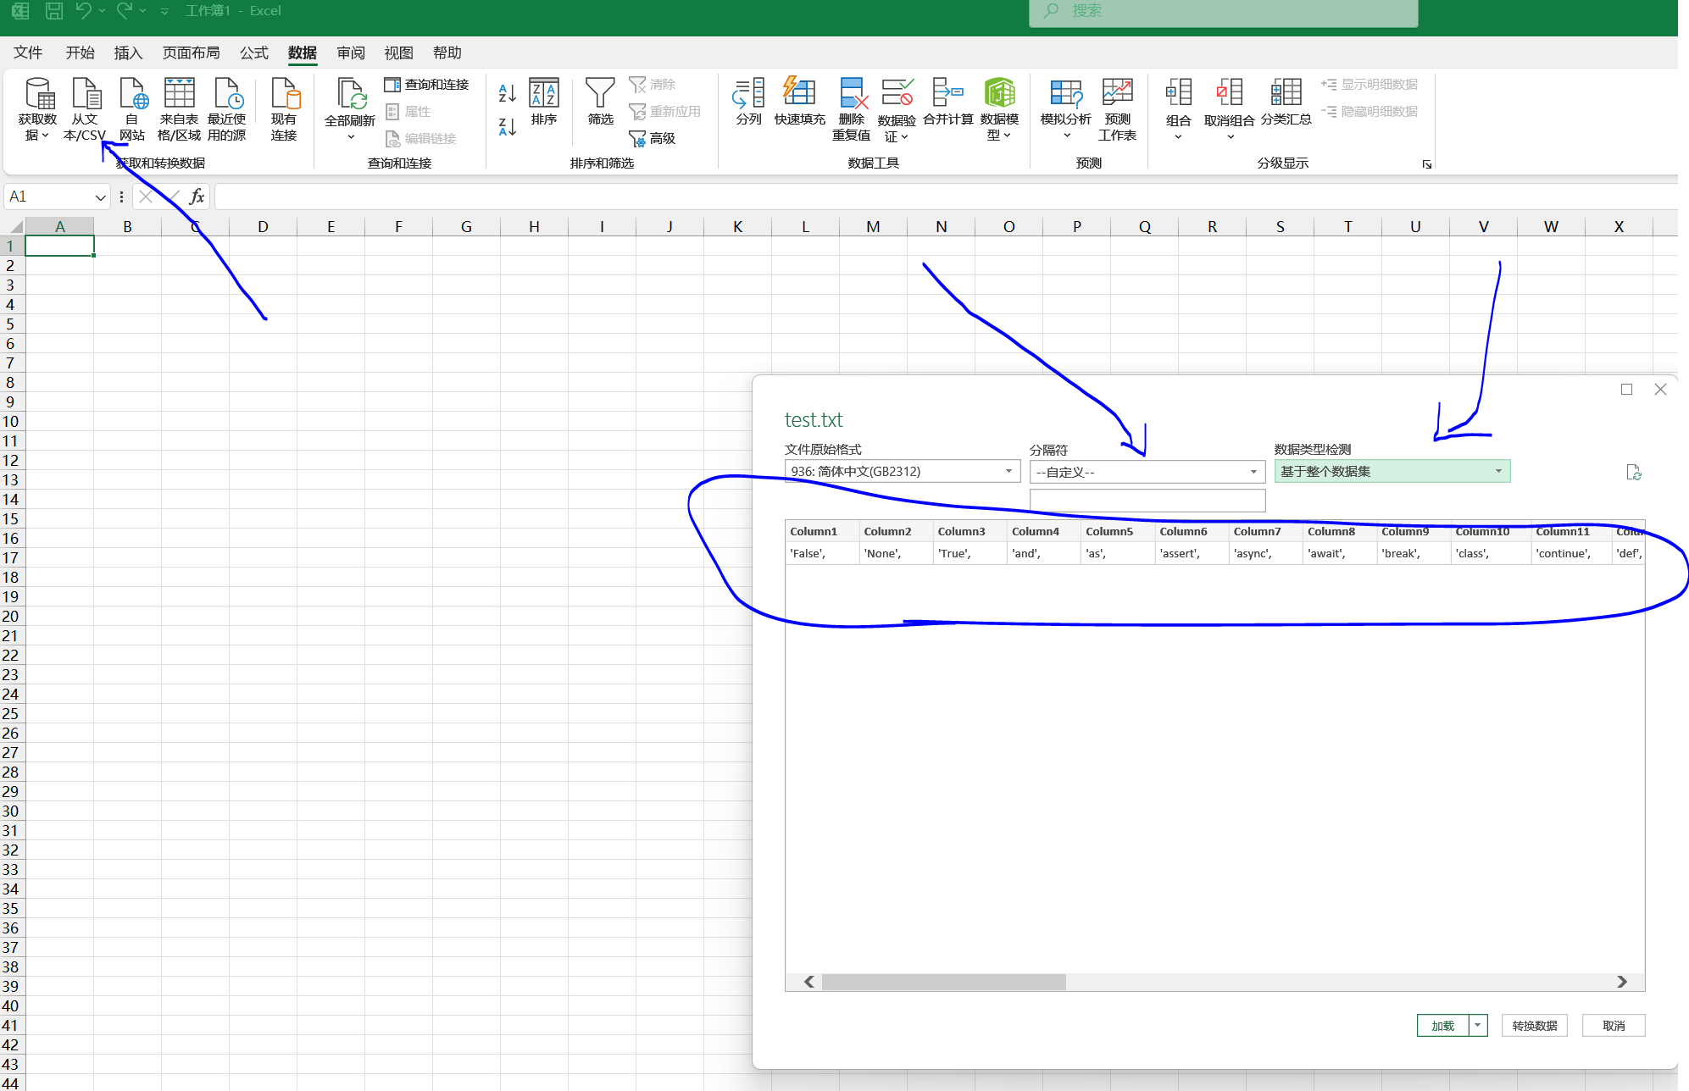Click the refresh preview icon in dialog
This screenshot has width=1689, height=1091.
1633,473
